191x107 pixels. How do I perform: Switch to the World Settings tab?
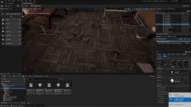click(172, 36)
